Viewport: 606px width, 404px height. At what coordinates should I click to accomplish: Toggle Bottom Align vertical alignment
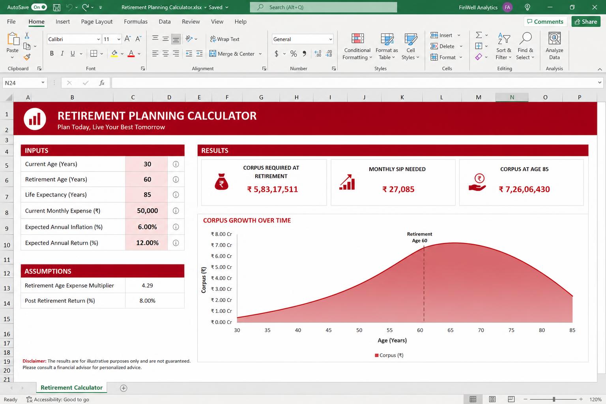[176, 39]
